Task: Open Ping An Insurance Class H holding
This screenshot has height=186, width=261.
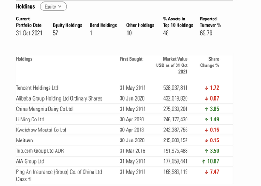Action: coord(59,176)
